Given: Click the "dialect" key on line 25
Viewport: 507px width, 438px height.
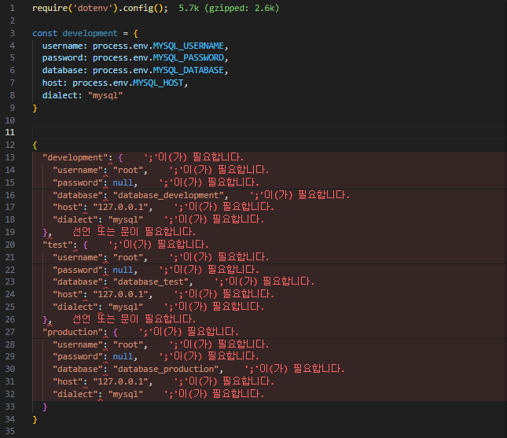Looking at the screenshot, I should (x=75, y=307).
